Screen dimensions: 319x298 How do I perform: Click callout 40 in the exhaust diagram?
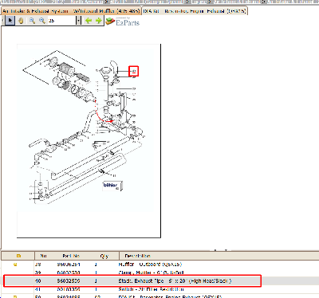point(134,71)
